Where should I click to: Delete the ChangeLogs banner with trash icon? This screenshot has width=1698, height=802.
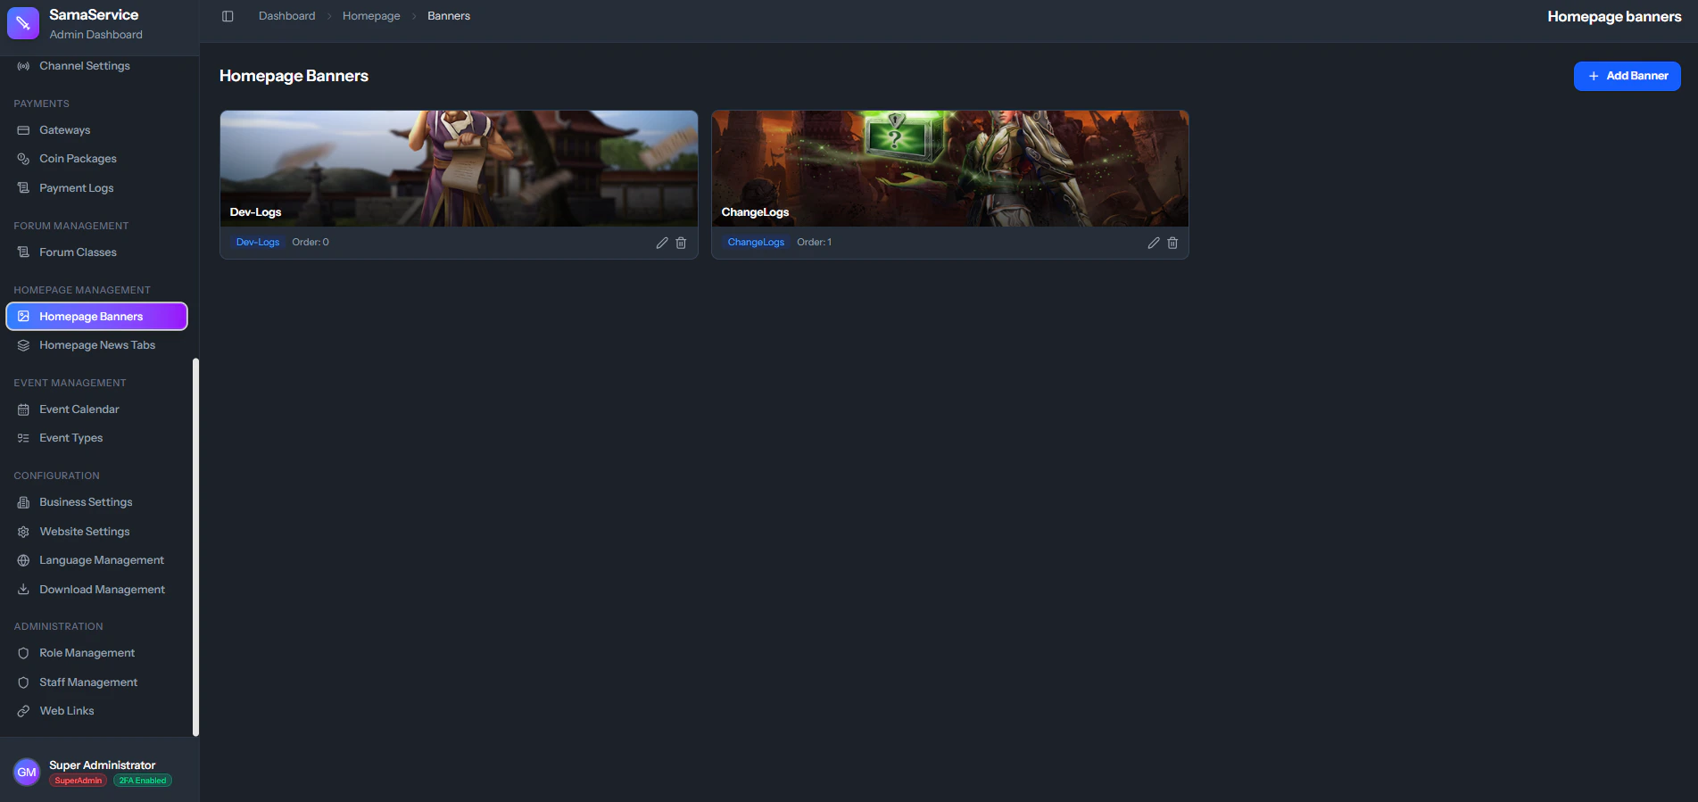pos(1172,243)
